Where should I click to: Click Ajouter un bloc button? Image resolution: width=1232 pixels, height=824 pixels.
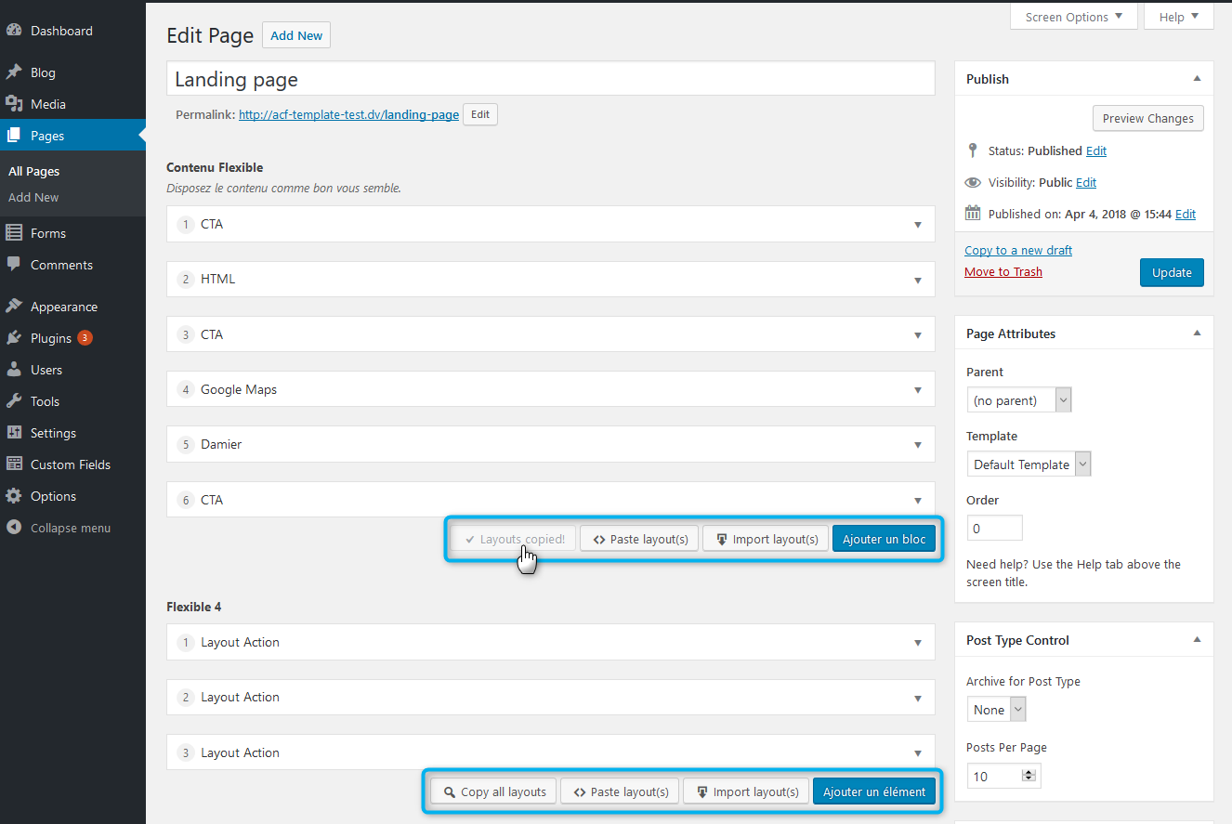[884, 539]
